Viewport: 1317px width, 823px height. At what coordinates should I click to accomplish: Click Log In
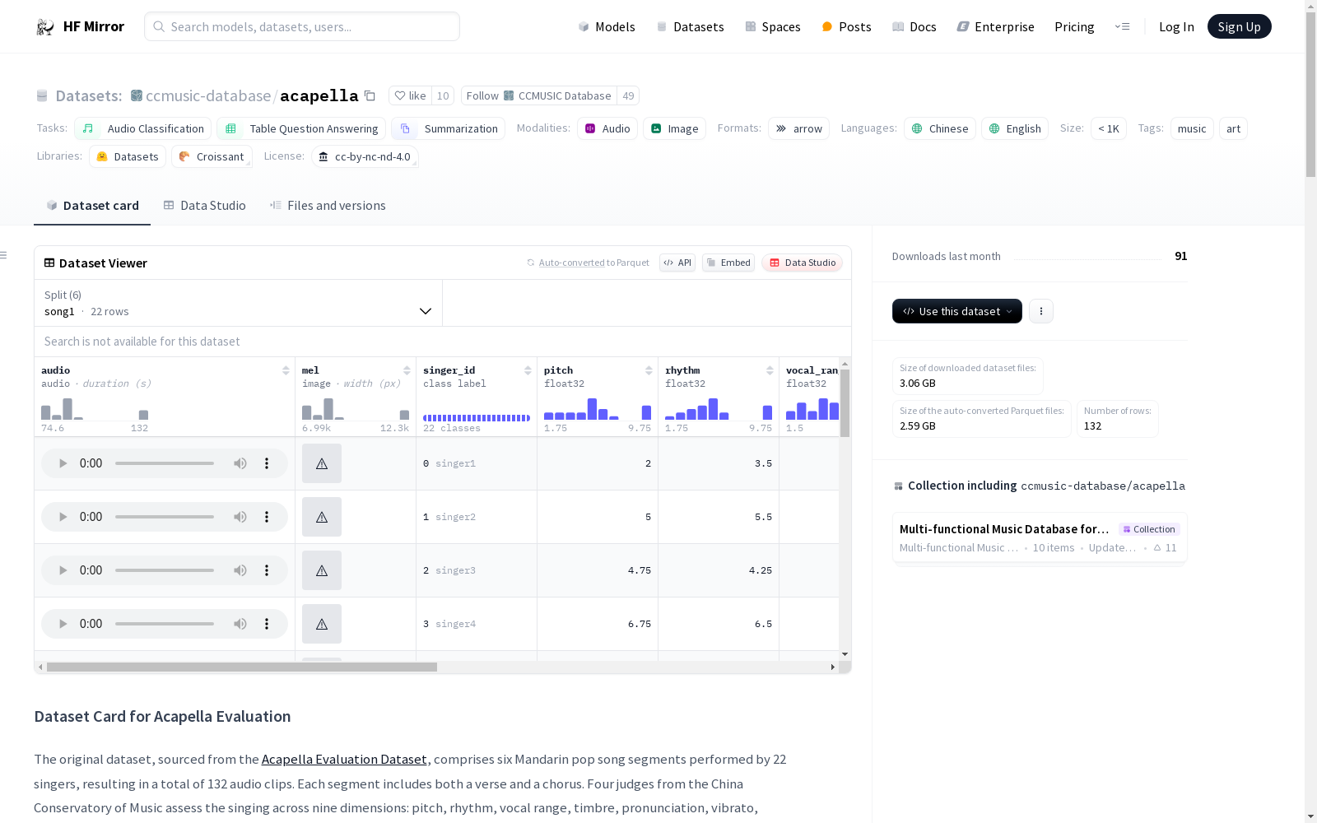coord(1176,26)
